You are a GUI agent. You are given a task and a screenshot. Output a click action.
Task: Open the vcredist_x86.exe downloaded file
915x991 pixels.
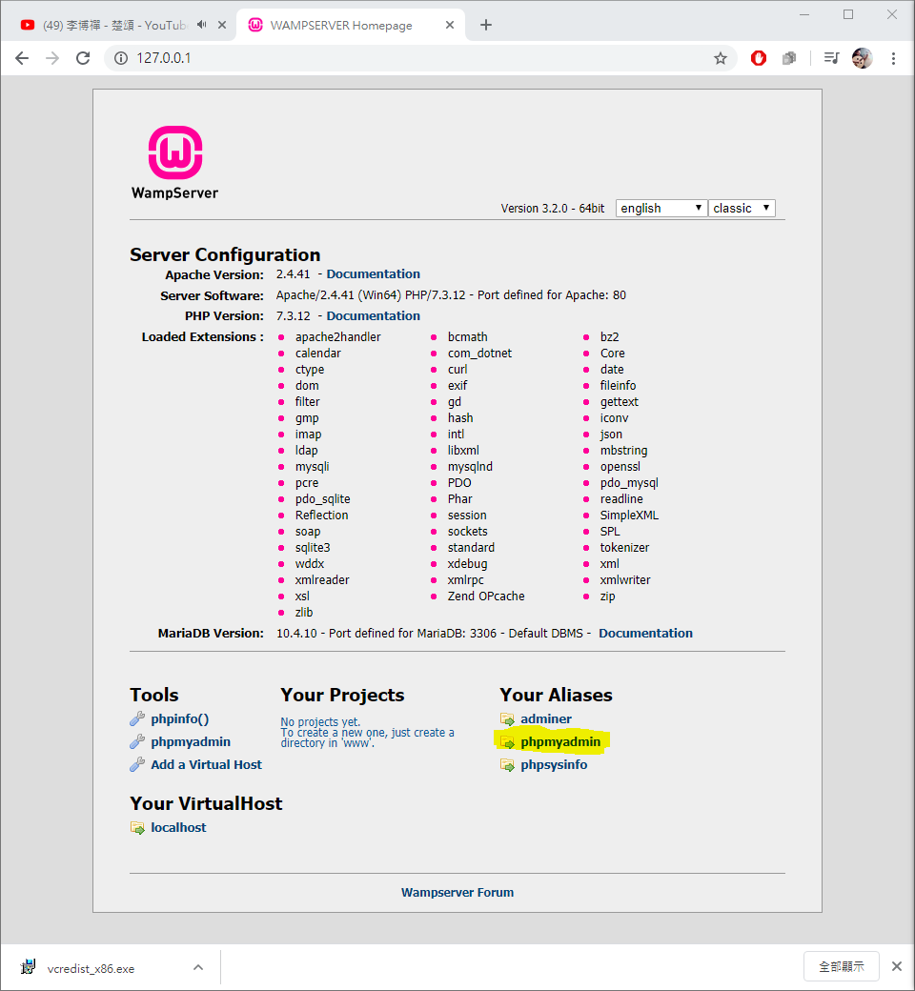pos(91,968)
